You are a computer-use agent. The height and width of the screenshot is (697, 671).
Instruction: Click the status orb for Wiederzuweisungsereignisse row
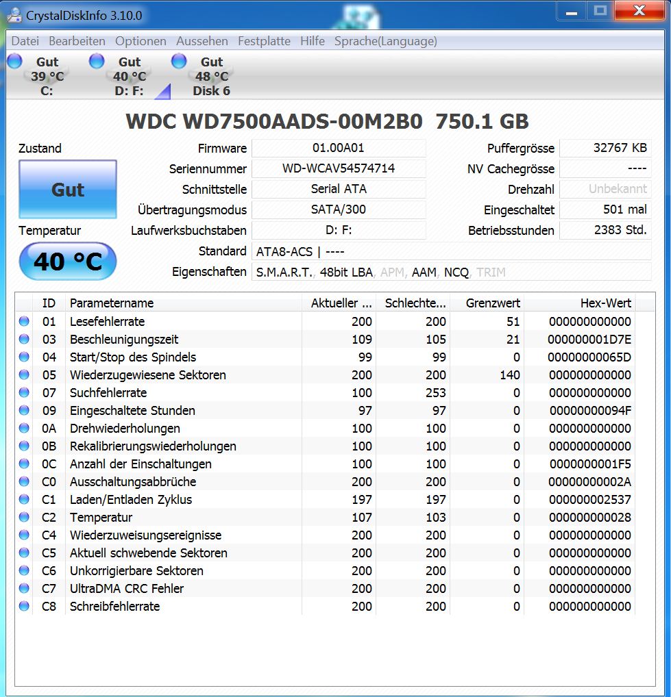24,535
